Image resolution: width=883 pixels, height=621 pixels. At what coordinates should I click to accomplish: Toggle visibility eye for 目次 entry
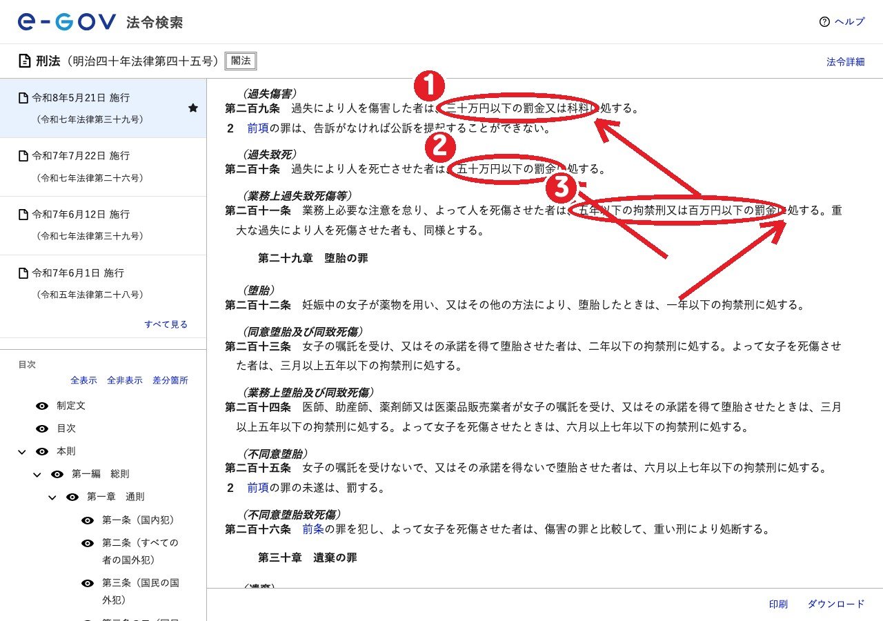pyautogui.click(x=42, y=428)
